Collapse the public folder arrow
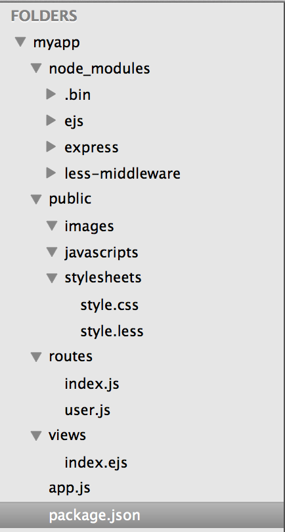The width and height of the screenshot is (285, 532). (36, 200)
